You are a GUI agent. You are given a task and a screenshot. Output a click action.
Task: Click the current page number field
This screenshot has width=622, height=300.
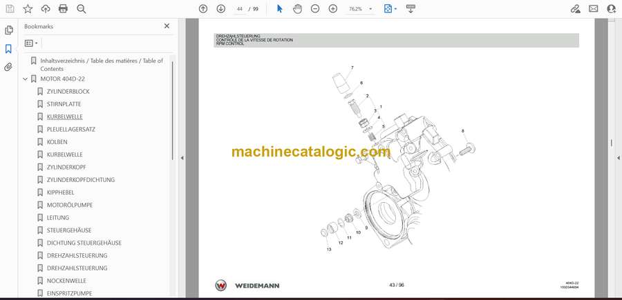[240, 9]
